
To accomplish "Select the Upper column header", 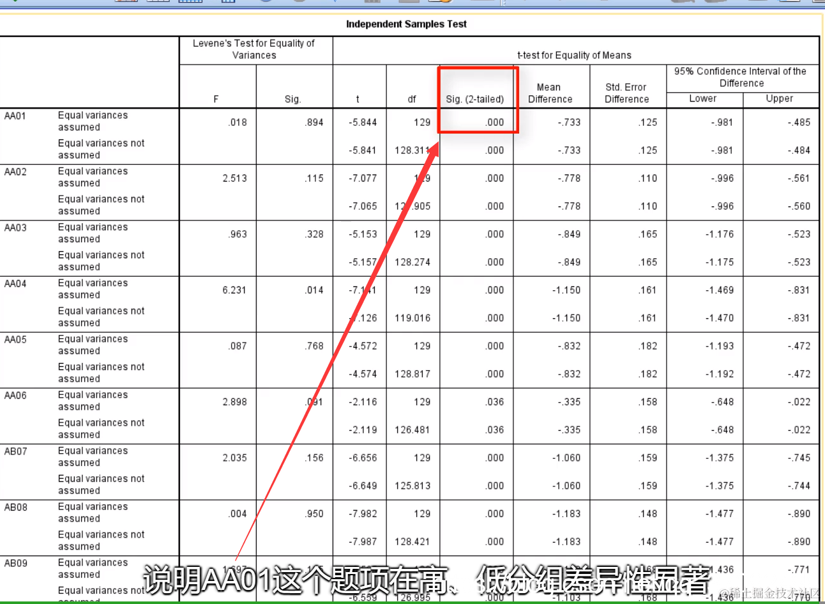I will (x=780, y=98).
